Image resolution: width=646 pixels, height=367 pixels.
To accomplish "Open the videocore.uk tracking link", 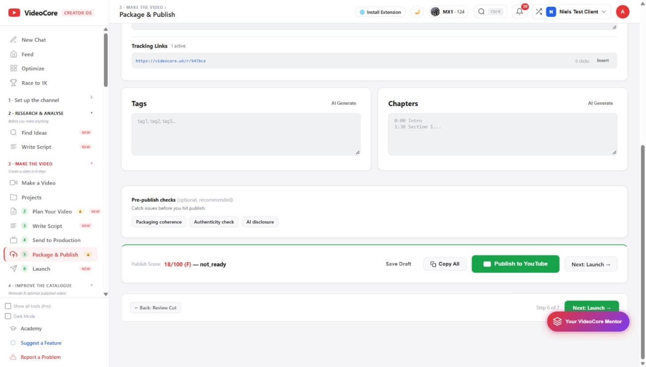I will [x=171, y=61].
